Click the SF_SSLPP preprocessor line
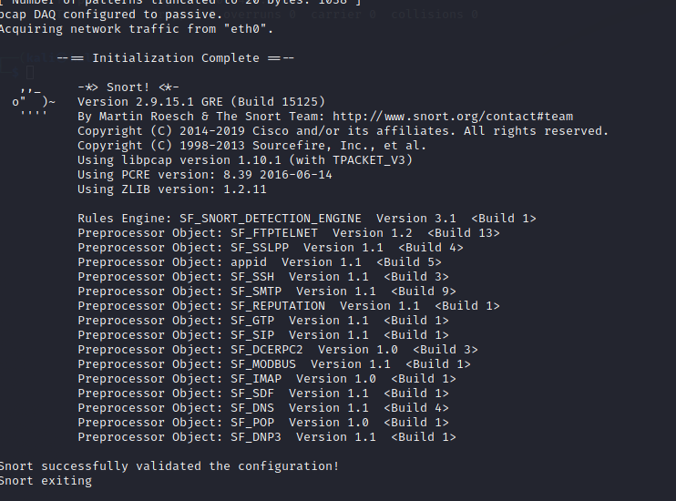 [271, 248]
